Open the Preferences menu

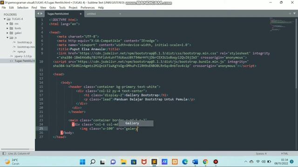click(x=88, y=7)
